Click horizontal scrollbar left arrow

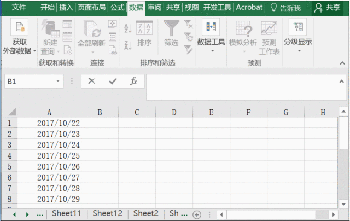coord(221,215)
